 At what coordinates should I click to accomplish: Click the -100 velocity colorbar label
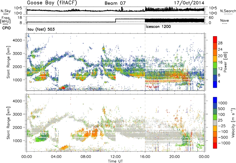223,132
